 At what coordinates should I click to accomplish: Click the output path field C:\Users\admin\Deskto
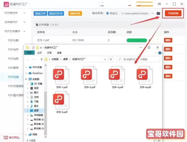pos(135,13)
